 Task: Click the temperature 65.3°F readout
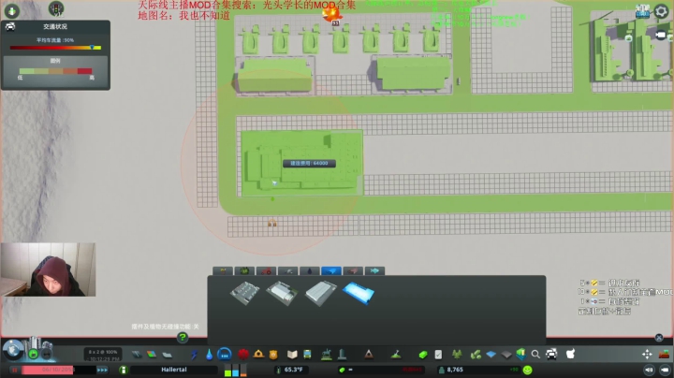(x=291, y=370)
